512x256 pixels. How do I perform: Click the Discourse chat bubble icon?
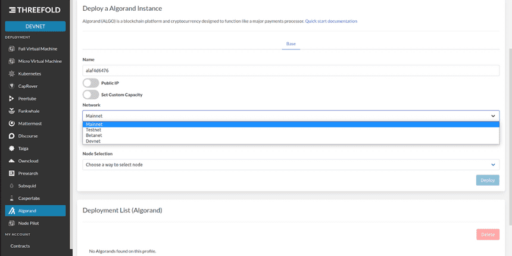(x=12, y=136)
